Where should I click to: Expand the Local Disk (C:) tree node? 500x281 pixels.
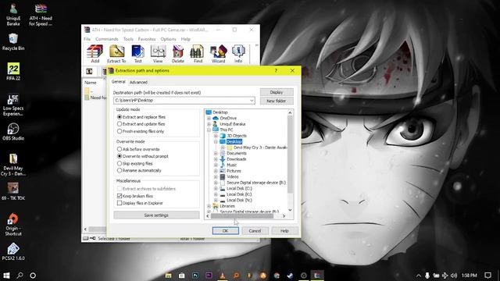pyautogui.click(x=216, y=188)
